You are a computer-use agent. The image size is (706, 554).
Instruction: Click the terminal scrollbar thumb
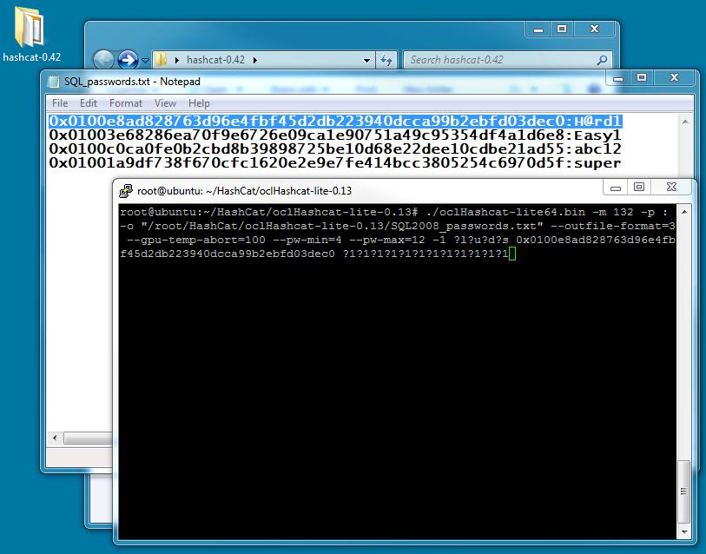tap(684, 491)
